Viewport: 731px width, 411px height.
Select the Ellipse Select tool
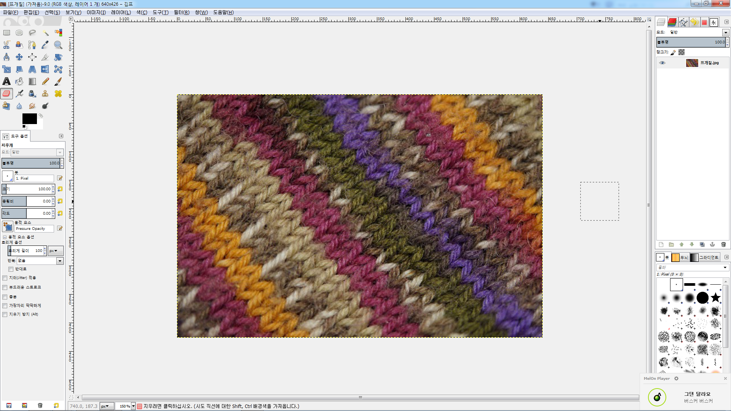[x=19, y=33]
